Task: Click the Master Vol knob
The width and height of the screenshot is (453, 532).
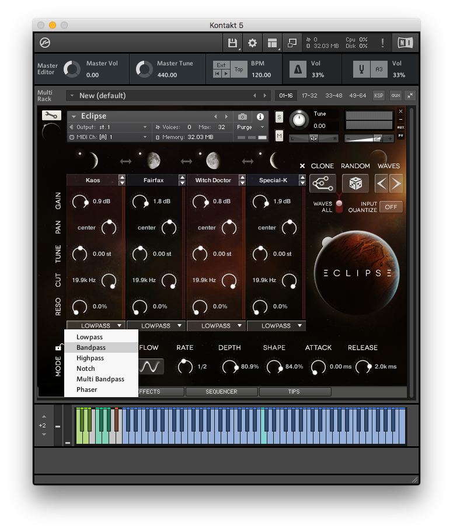Action: 72,69
